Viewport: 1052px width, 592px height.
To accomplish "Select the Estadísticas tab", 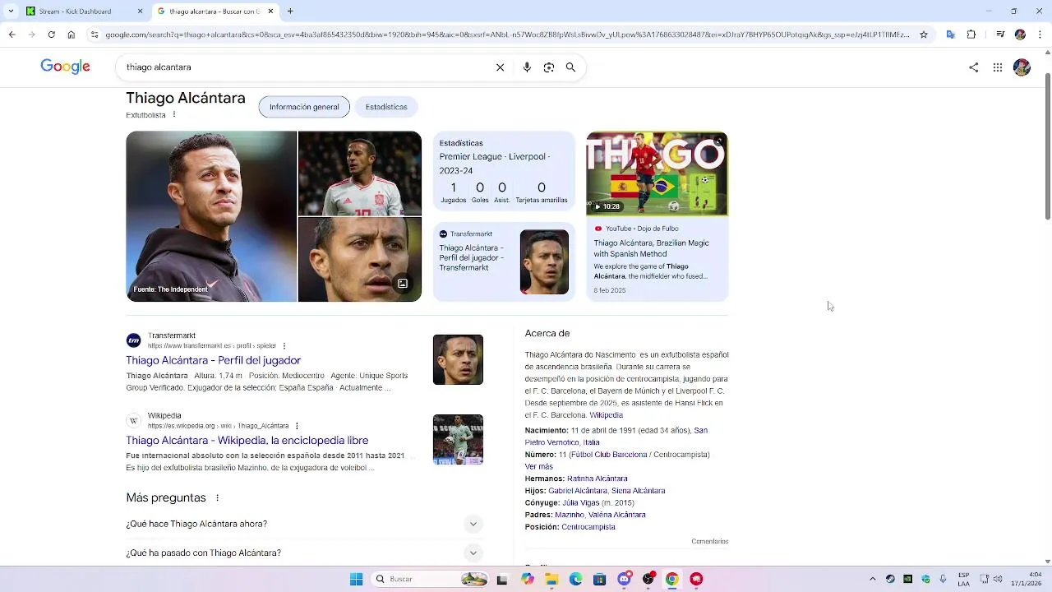I will (x=386, y=107).
